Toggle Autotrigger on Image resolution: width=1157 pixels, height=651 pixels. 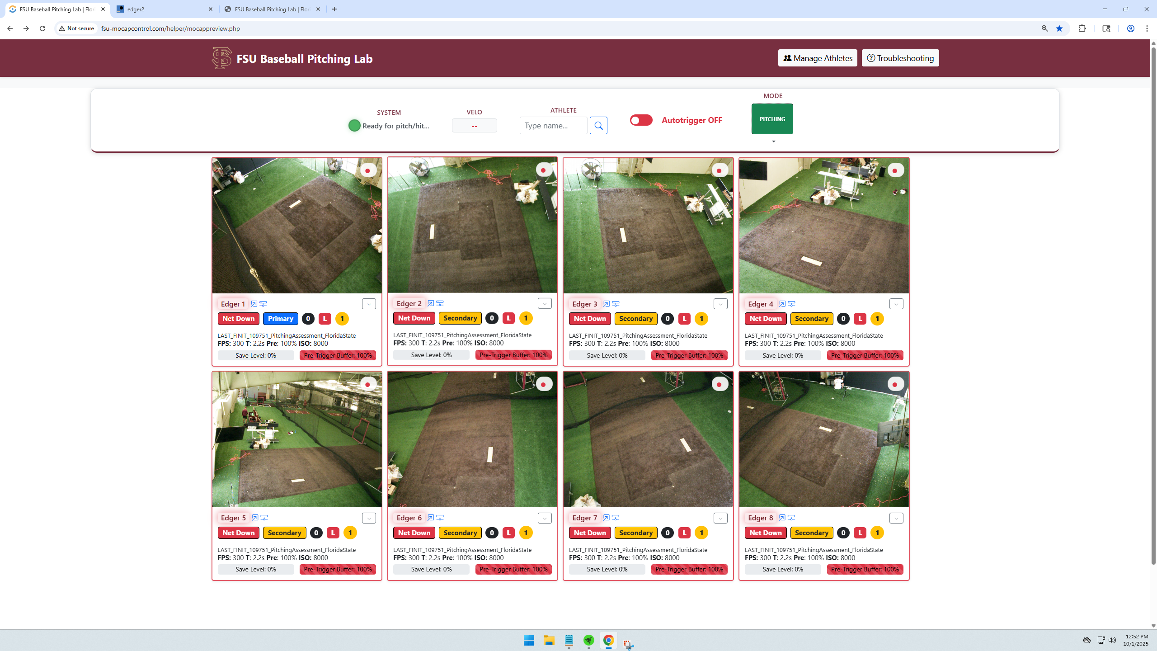click(641, 120)
